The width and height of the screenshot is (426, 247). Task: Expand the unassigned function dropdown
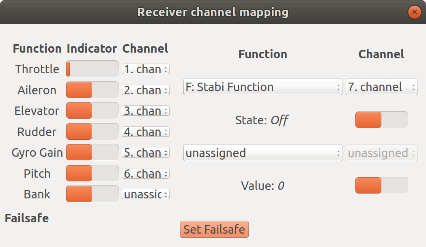click(262, 153)
